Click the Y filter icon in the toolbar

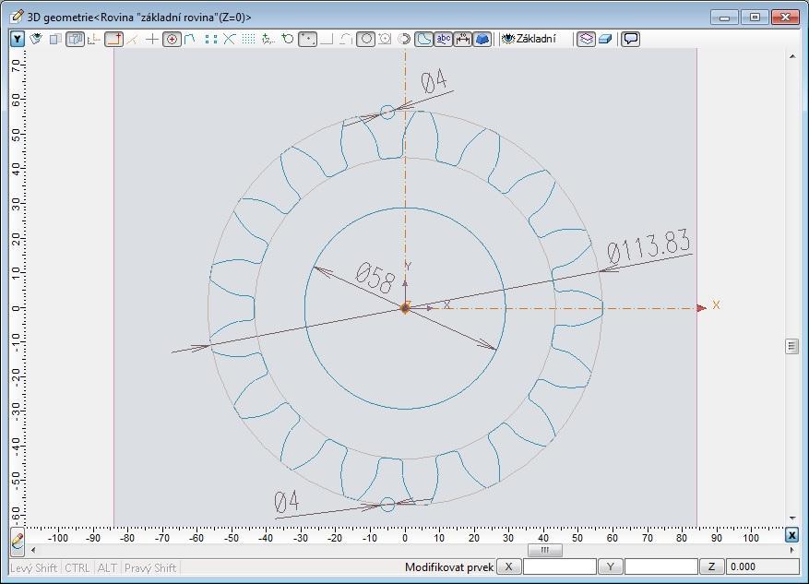18,39
